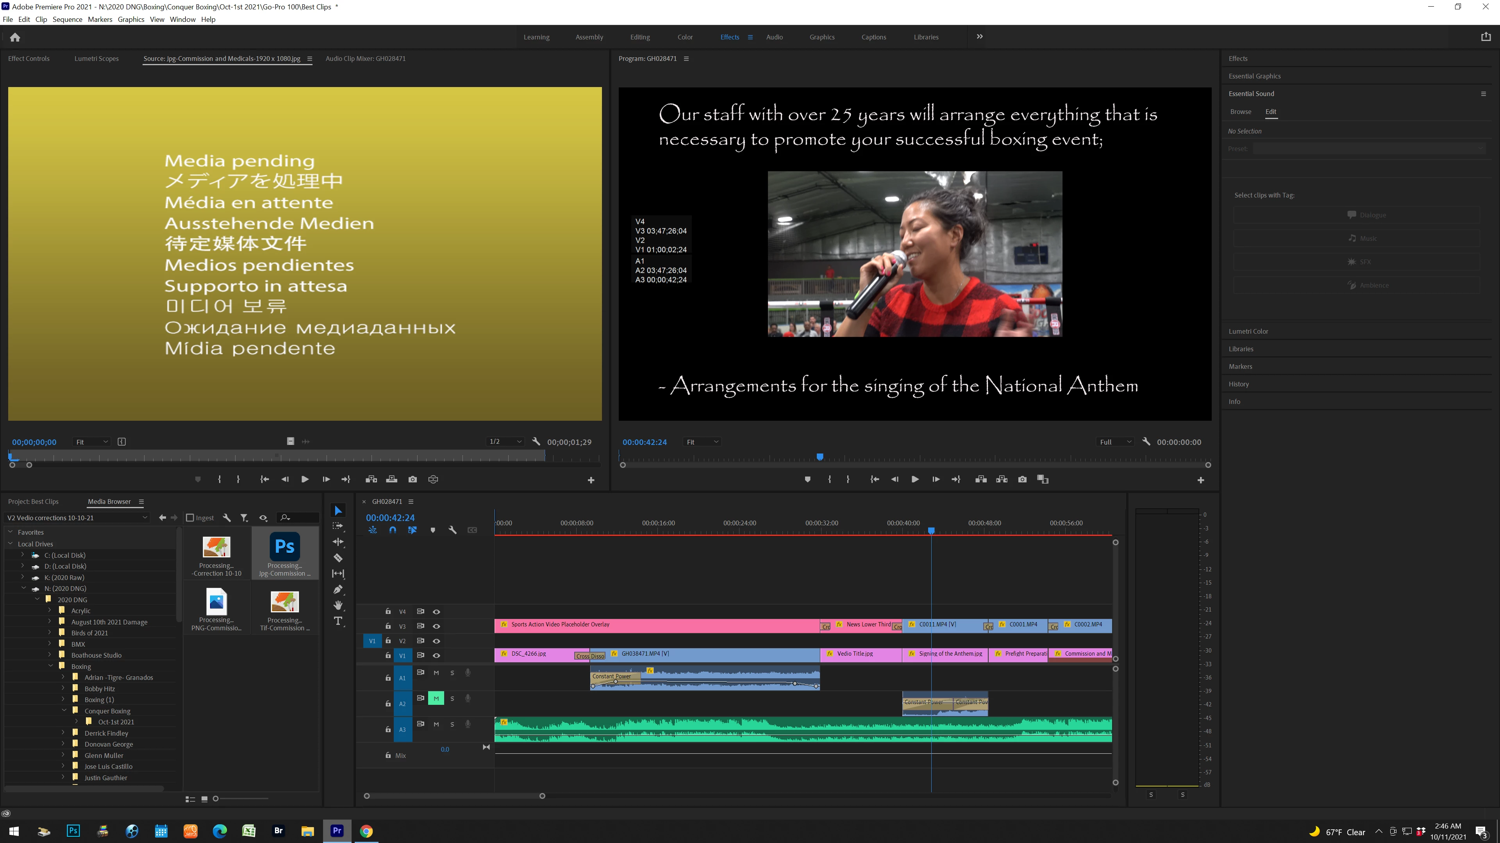Screen dimensions: 1500x843
Task: Click Export Frame camera icon in Program monitor
Action: tap(1022, 479)
